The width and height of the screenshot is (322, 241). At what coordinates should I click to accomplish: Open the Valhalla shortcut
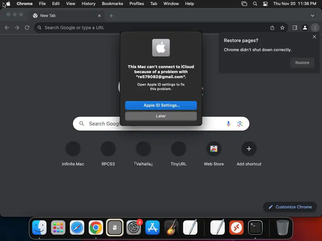click(143, 154)
